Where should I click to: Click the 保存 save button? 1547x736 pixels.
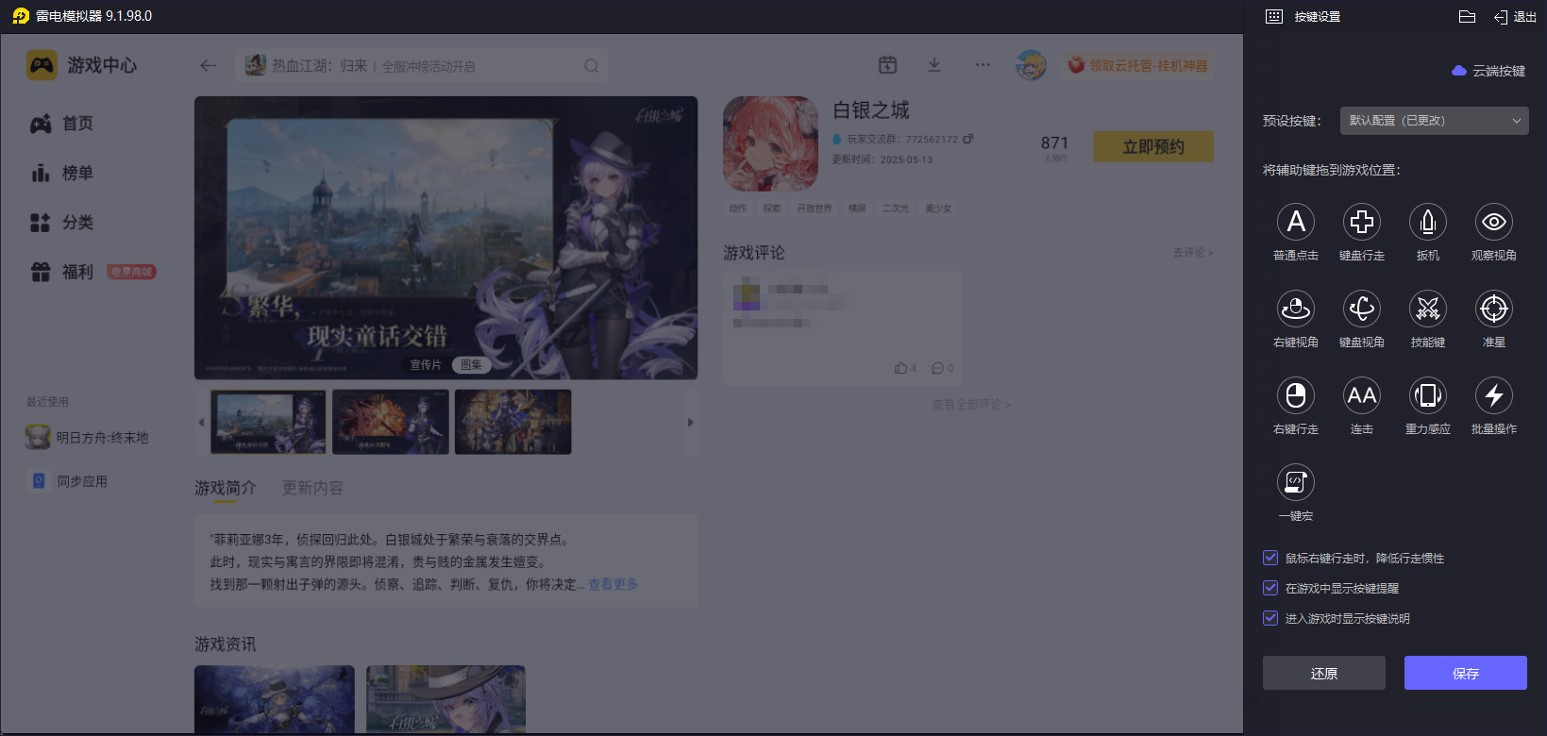click(1466, 673)
